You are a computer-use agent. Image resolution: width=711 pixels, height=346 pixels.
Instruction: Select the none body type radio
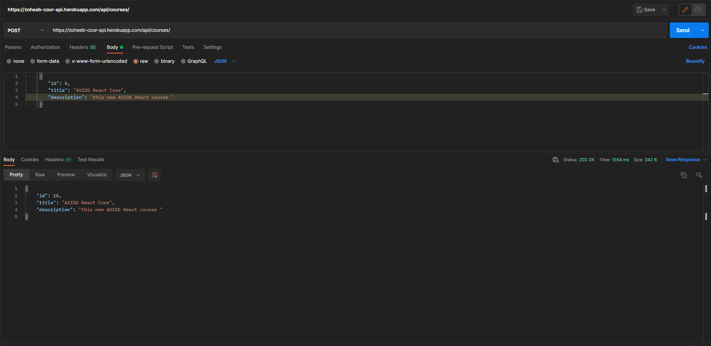click(x=9, y=61)
